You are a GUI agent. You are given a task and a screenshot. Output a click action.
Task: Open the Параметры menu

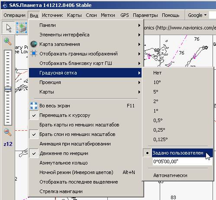(145, 15)
